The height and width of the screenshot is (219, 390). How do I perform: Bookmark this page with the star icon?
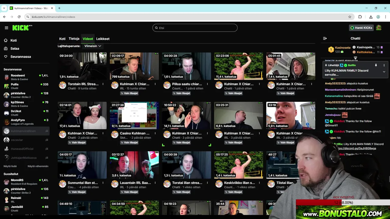pyautogui.click(x=350, y=17)
